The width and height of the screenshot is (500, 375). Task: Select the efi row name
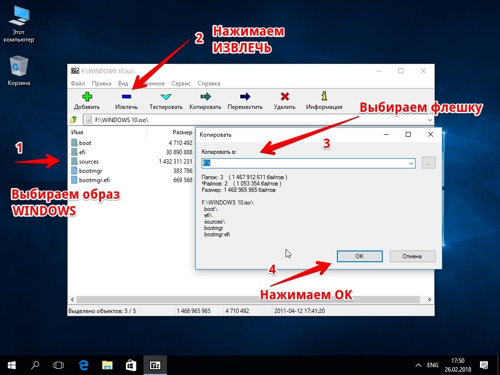coord(82,152)
